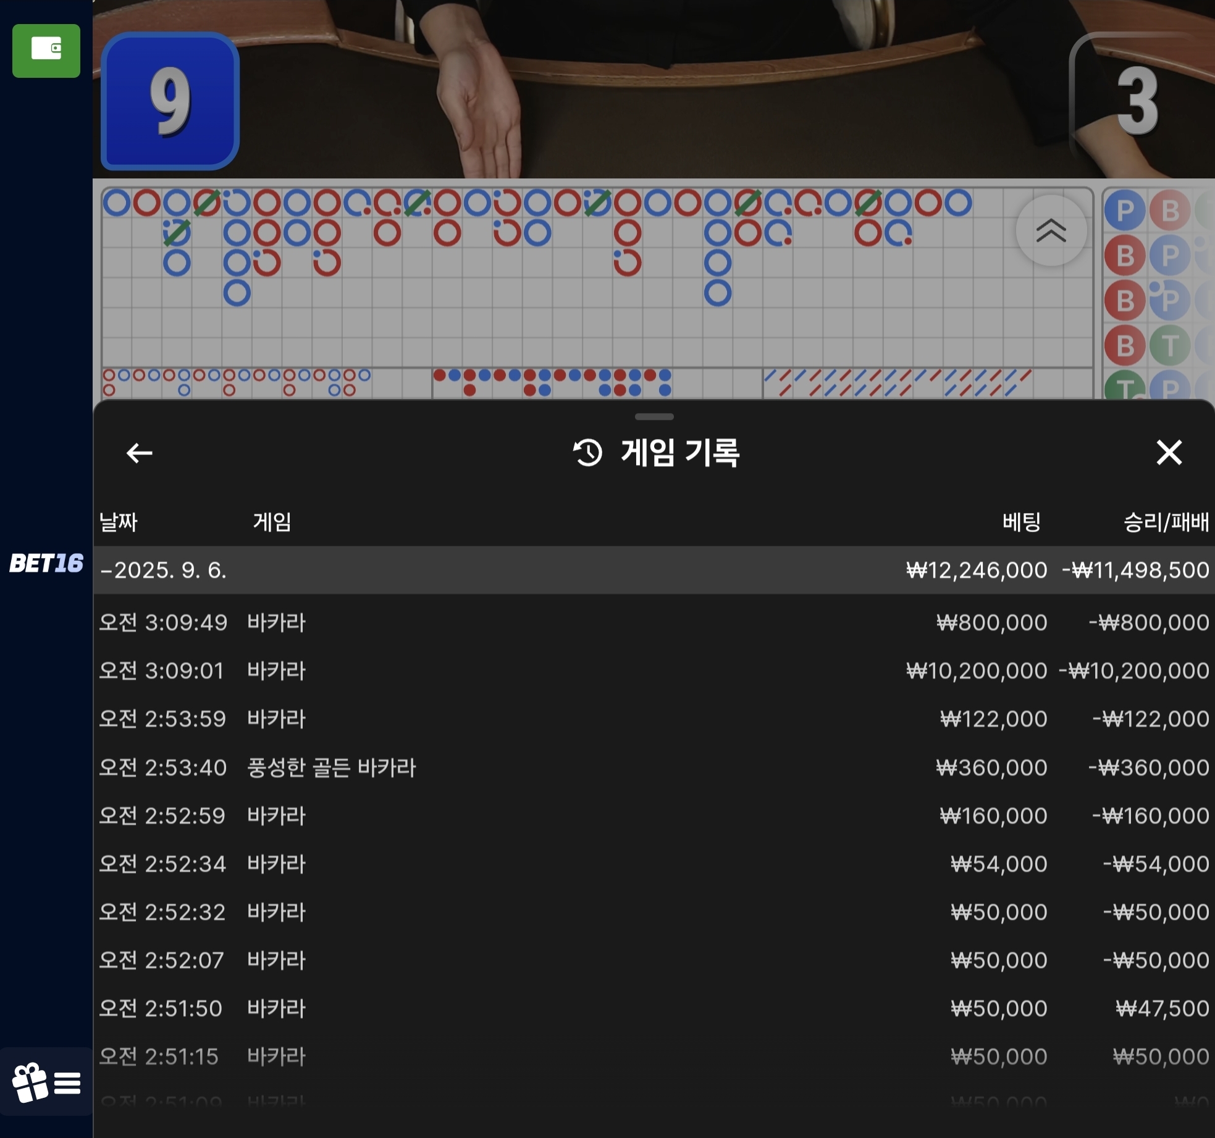Click the total bet ₩12,246,000
This screenshot has height=1138, width=1215.
[x=977, y=570]
